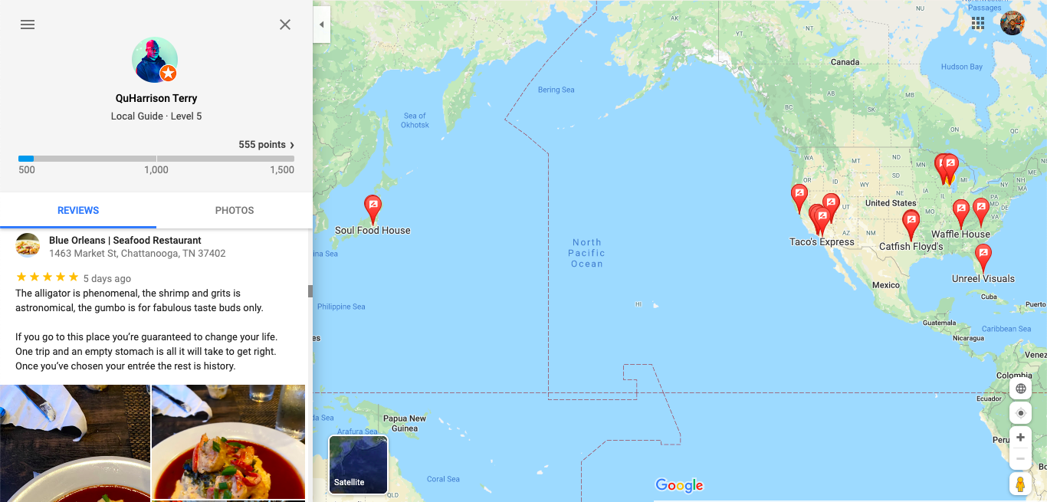
Task: Toggle Satellite map layer
Action: tap(359, 465)
